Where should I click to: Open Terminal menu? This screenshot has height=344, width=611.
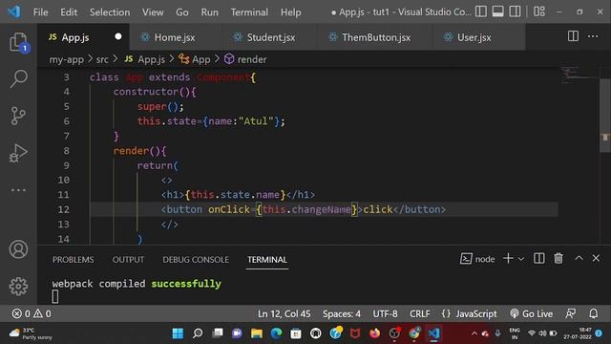[x=249, y=12]
